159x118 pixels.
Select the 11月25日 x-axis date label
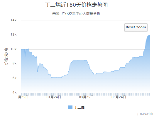pyautogui.click(x=21, y=97)
